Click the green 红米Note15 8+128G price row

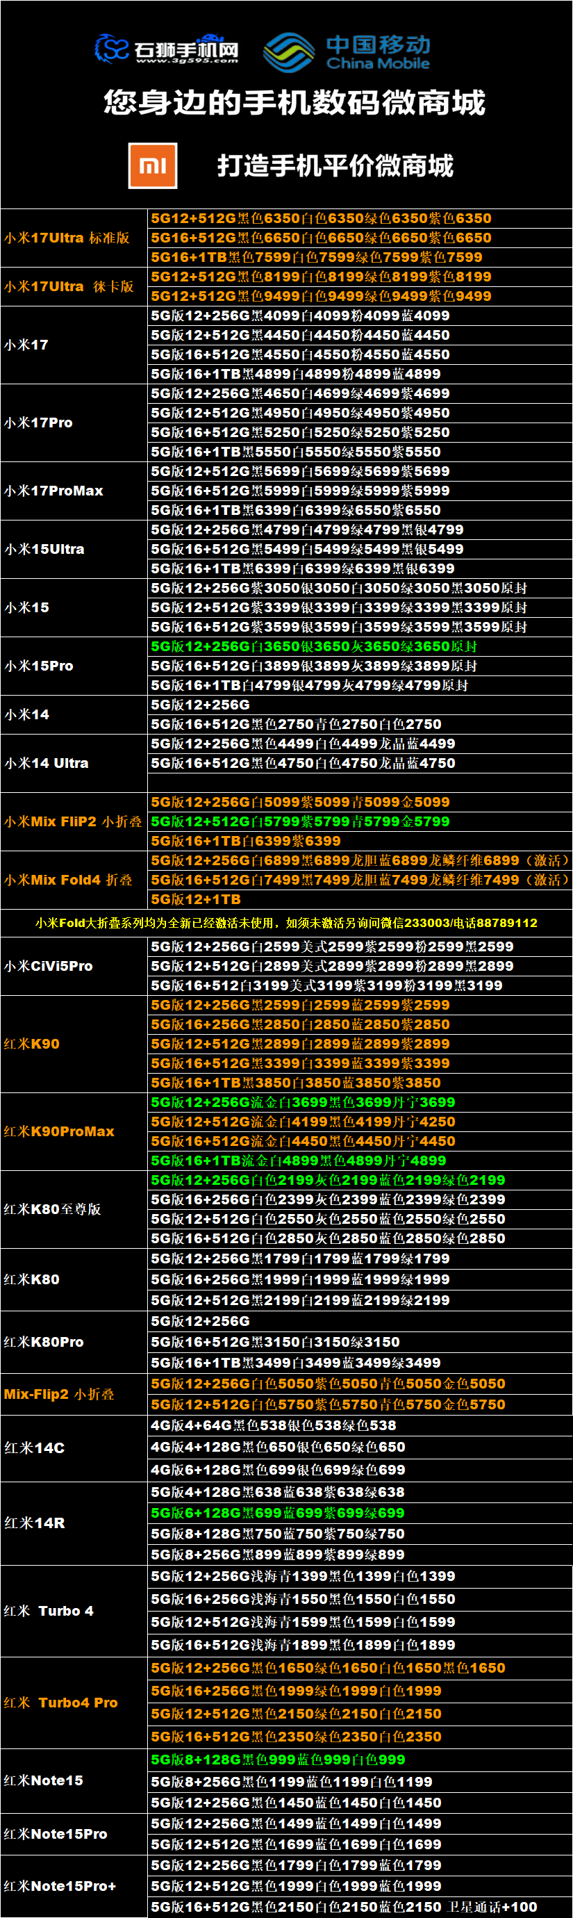278,1760
